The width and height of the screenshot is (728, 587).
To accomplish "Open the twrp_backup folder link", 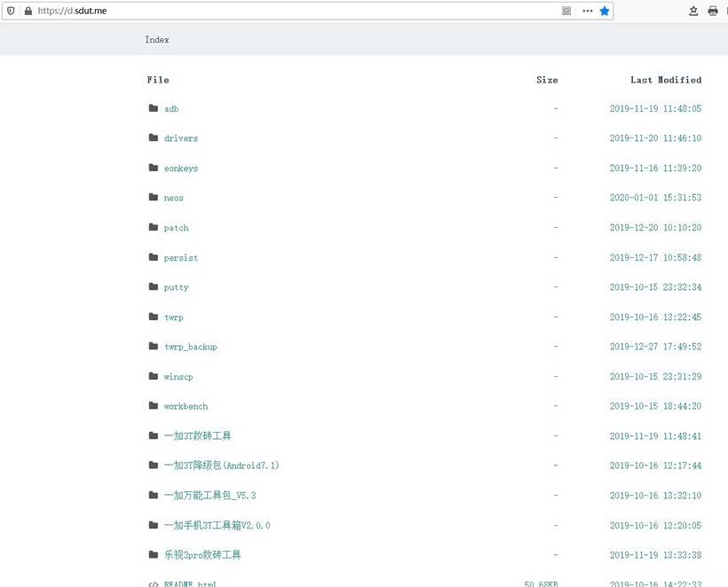I will tap(190, 347).
